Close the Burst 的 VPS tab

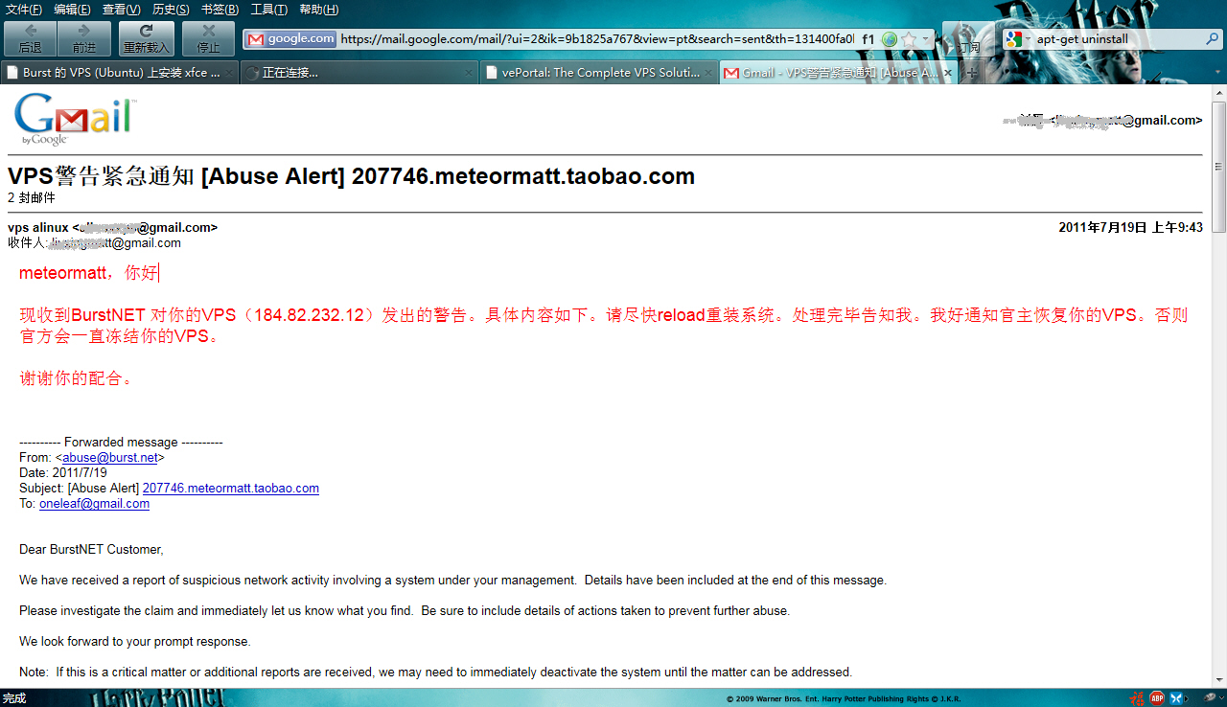[228, 73]
